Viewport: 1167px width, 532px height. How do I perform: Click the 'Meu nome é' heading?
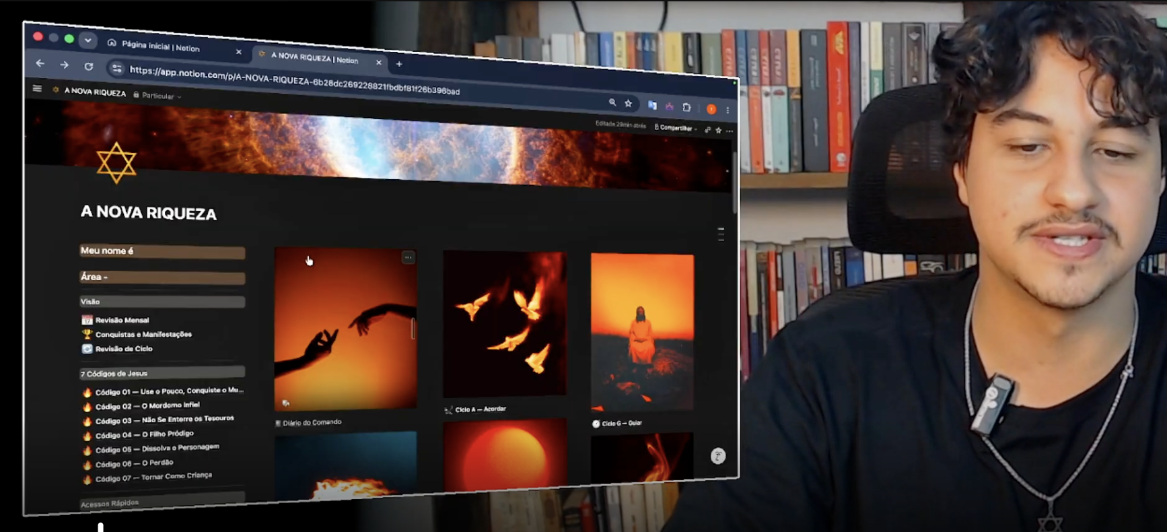point(162,251)
